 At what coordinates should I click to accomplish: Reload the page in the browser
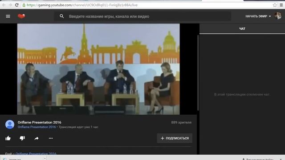17,5
